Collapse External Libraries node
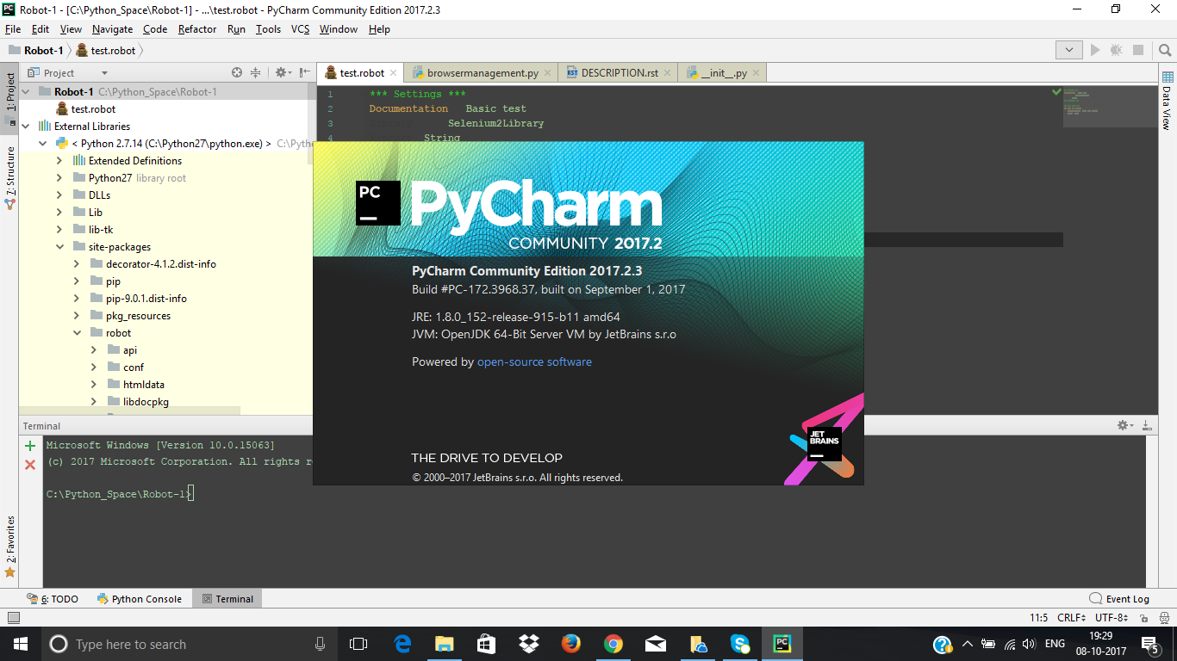The width and height of the screenshot is (1177, 661). (26, 126)
